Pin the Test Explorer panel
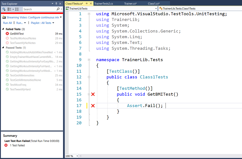Viewport: 242px width, 159px height. point(56,4)
